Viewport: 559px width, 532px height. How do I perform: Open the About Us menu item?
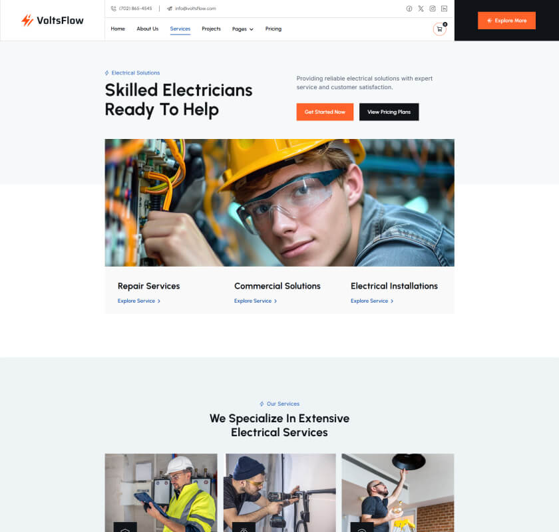(148, 29)
